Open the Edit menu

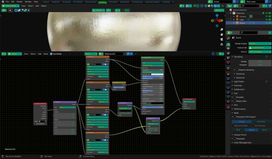[x=13, y=2]
